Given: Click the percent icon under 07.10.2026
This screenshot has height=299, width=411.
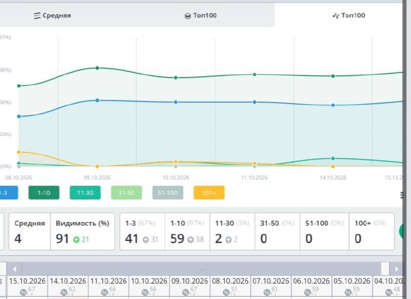Looking at the screenshot, I should (x=267, y=292).
